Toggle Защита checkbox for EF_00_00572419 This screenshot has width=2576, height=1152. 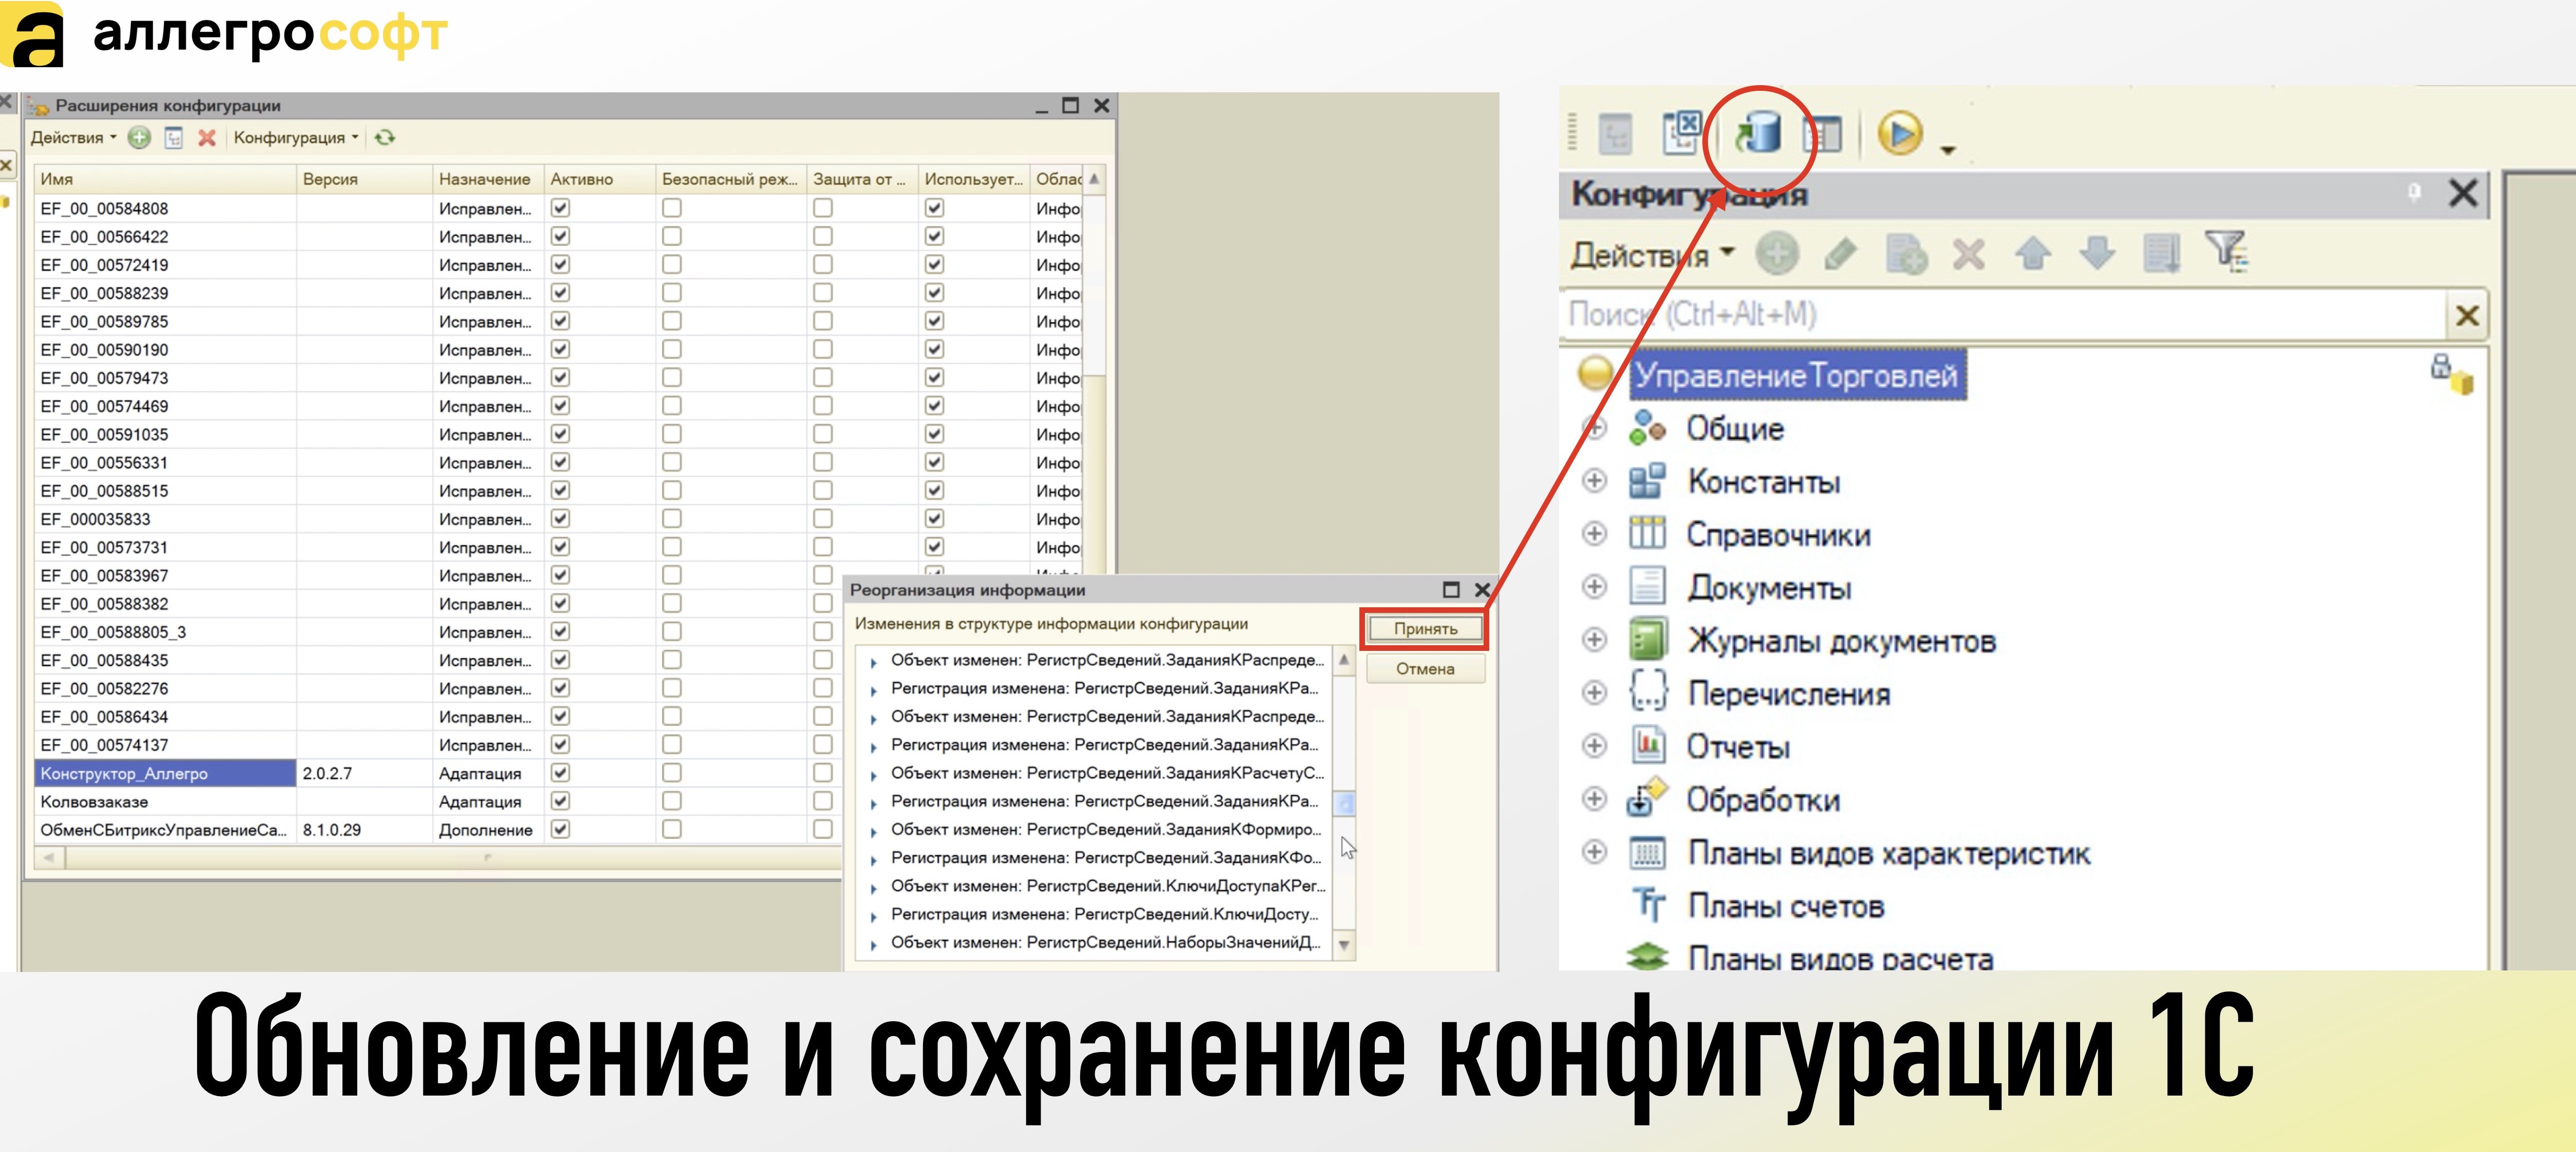(823, 264)
